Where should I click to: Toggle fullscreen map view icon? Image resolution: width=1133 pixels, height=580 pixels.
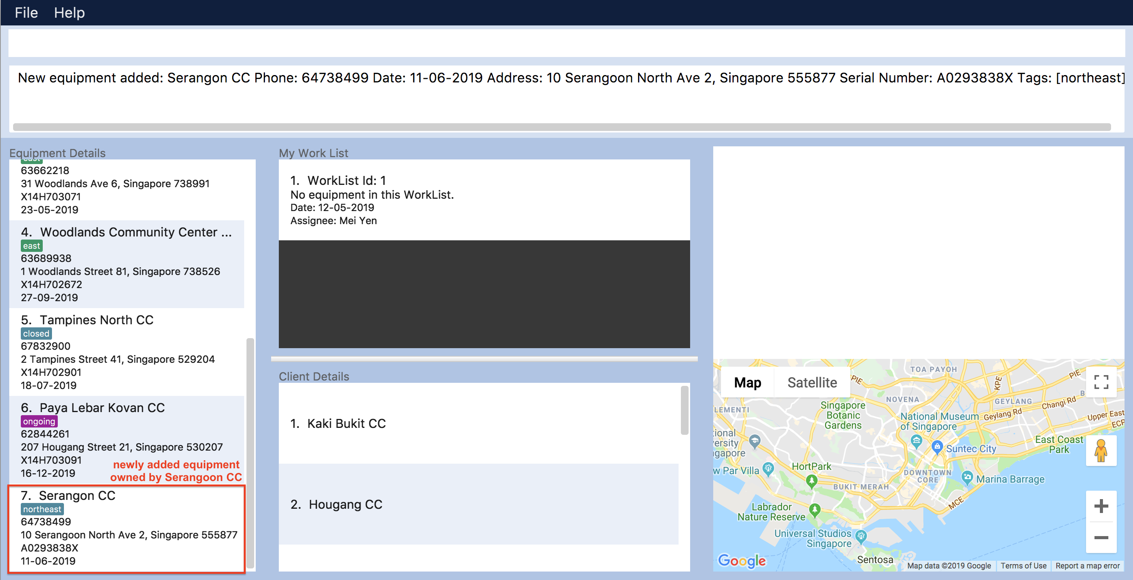(1101, 382)
